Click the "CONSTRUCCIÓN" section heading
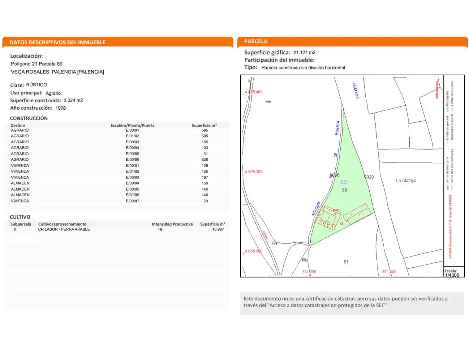 click(29, 118)
